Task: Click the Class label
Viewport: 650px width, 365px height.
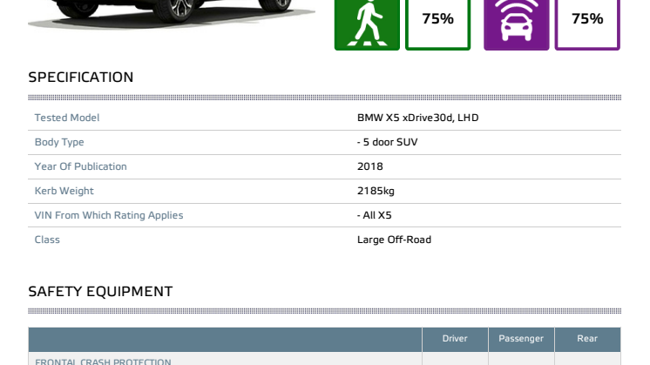Action: (x=47, y=240)
